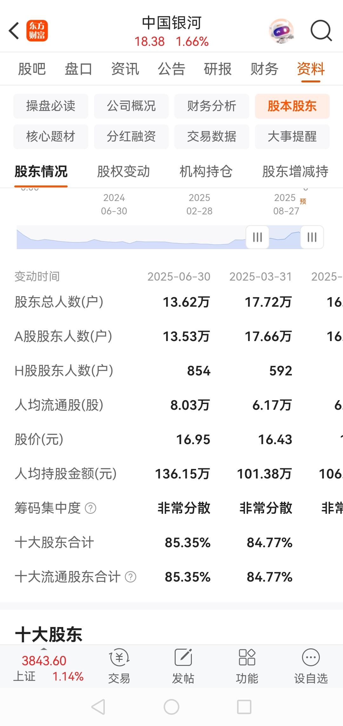
Task: Tap the 发帖 edit icon
Action: (x=183, y=657)
